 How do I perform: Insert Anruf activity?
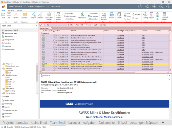(x=127, y=19)
